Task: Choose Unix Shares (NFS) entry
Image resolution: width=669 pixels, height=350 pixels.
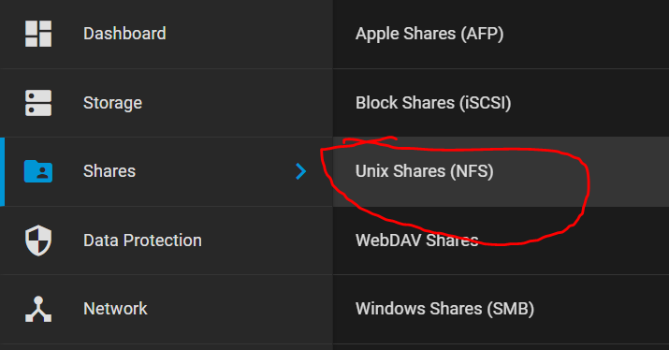Action: pos(425,171)
